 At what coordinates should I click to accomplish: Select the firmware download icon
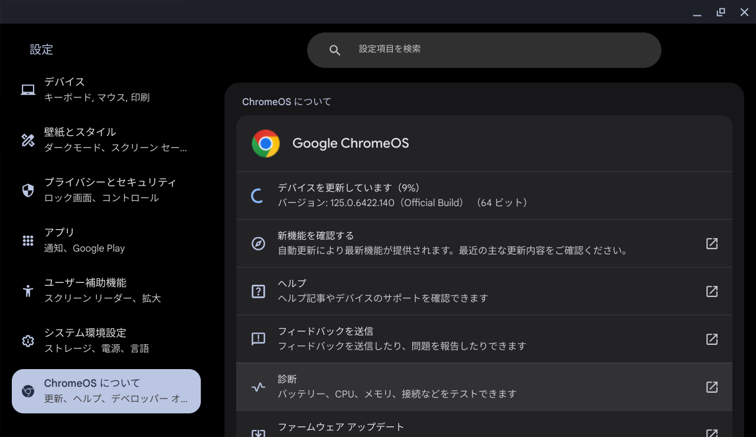coord(258,432)
